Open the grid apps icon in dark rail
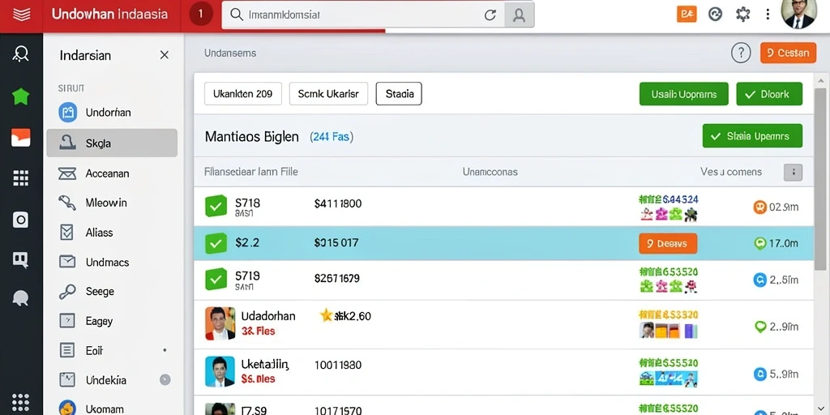Screen dimensions: 830x415 tap(20, 178)
